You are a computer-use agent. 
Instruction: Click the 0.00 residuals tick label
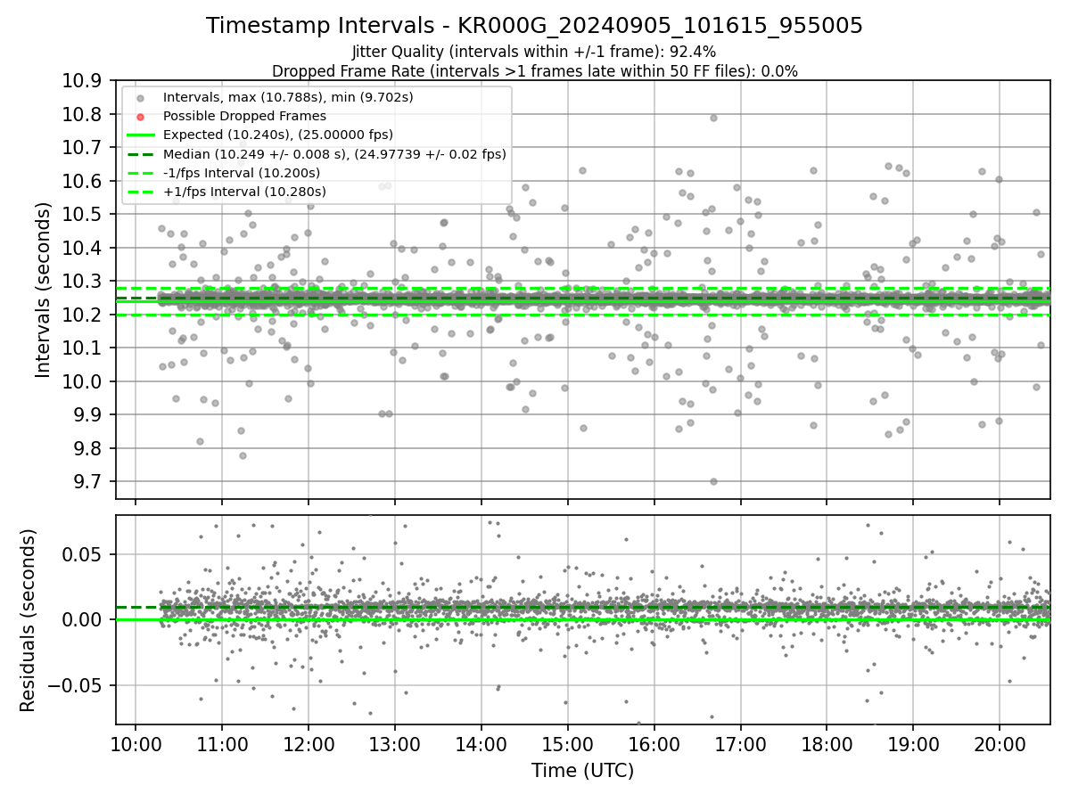(x=83, y=620)
